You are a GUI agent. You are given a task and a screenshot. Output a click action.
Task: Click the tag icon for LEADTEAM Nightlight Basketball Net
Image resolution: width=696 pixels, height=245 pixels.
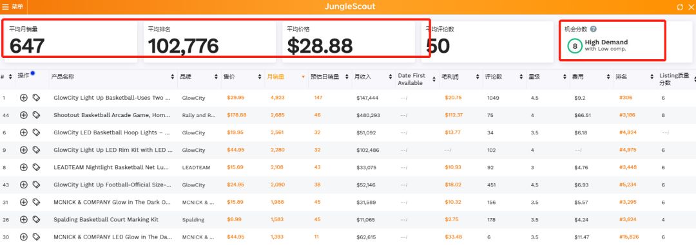[x=36, y=167]
